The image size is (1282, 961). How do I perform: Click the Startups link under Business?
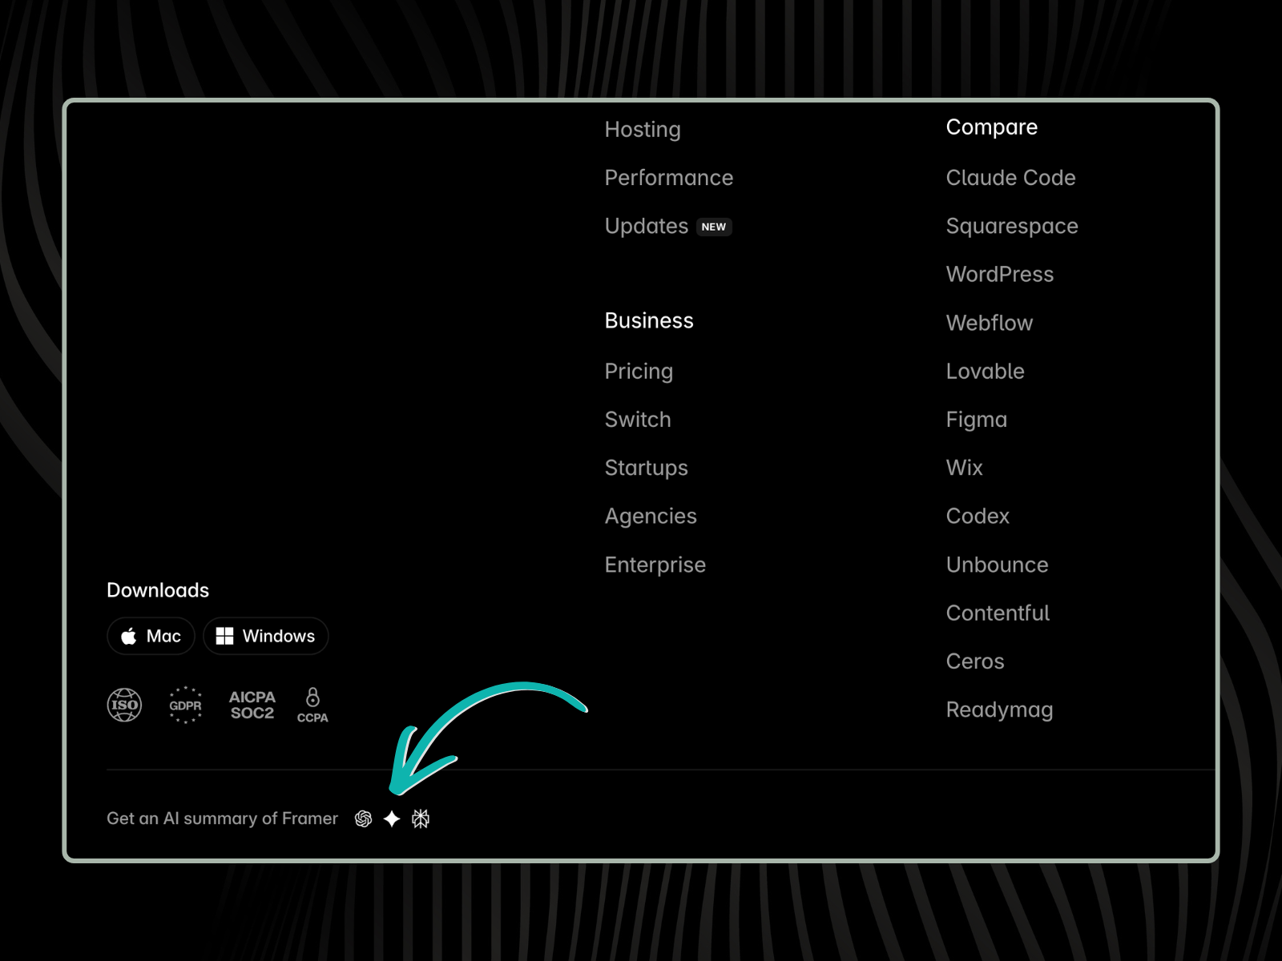pyautogui.click(x=647, y=468)
